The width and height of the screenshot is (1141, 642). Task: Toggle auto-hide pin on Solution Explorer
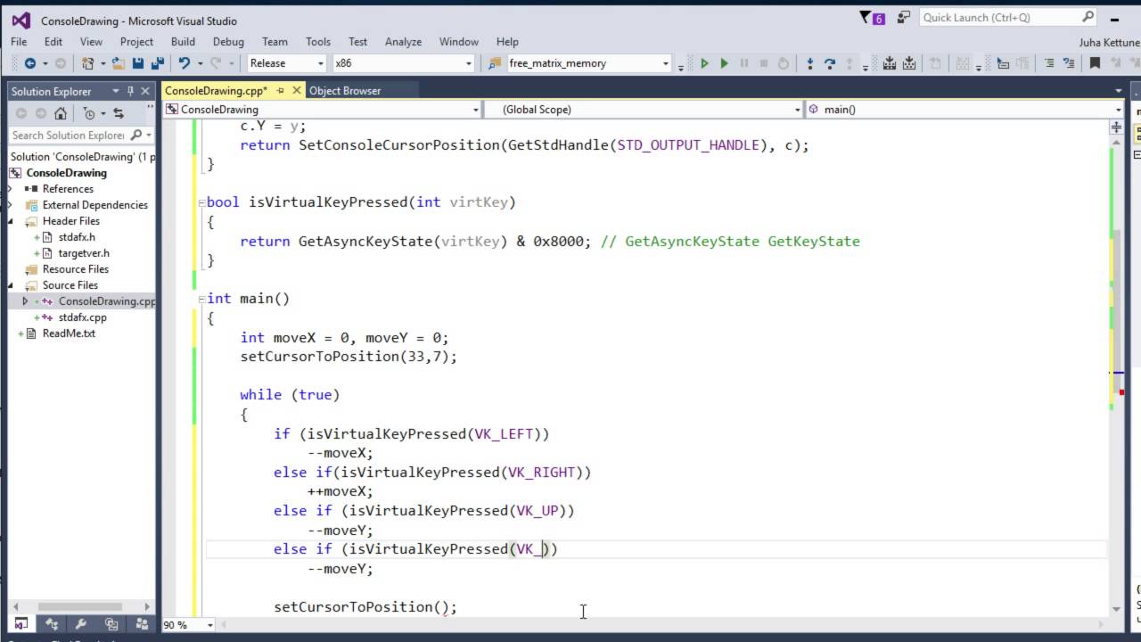tap(130, 91)
